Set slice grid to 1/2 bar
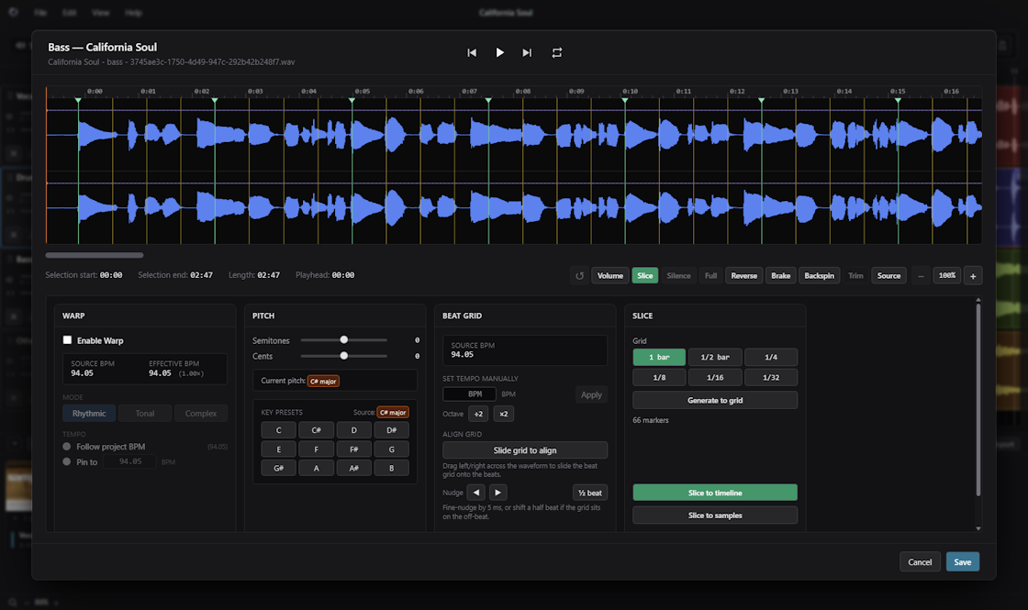Image resolution: width=1028 pixels, height=610 pixels. tap(715, 357)
